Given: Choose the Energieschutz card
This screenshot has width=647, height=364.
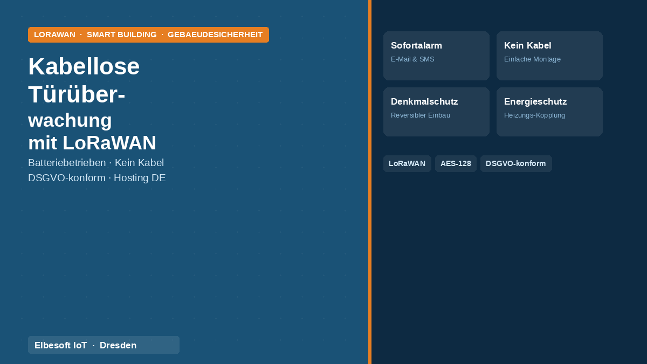Looking at the screenshot, I should click(549, 112).
